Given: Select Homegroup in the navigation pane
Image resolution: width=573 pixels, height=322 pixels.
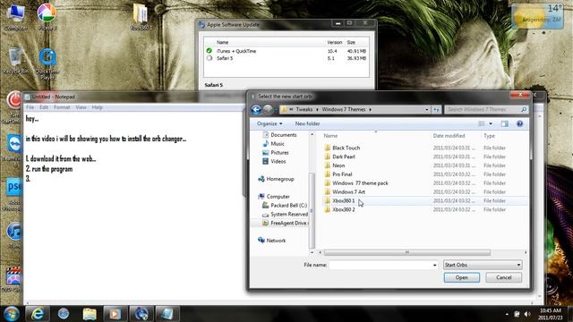Looking at the screenshot, I should coord(276,179).
